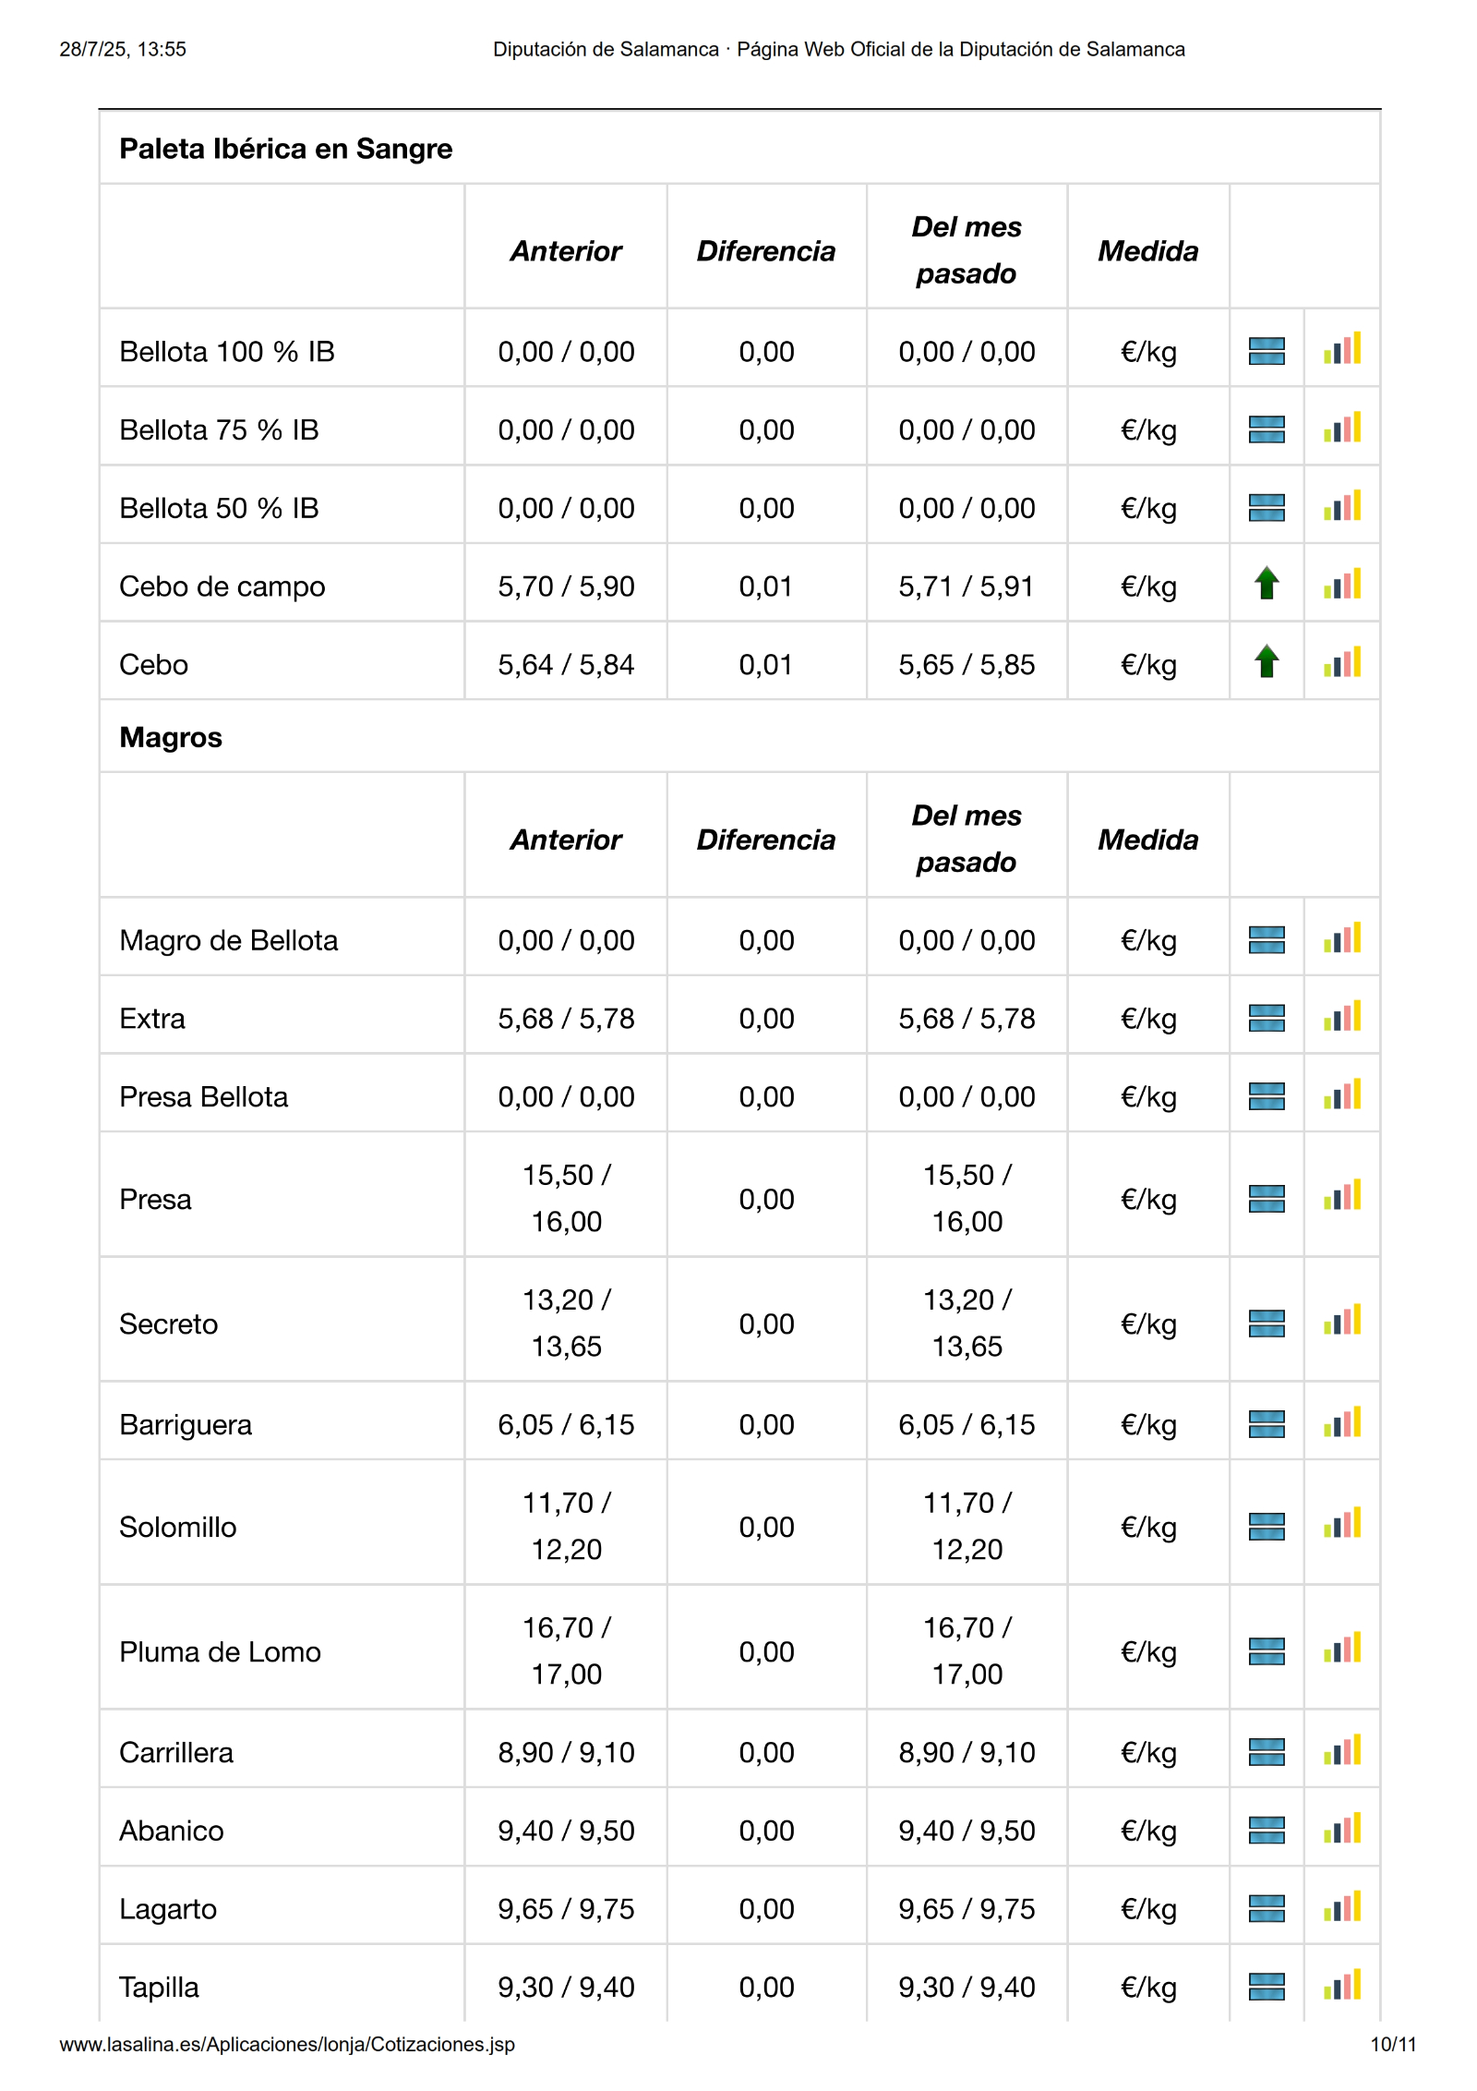1477x2091 pixels.
Task: Click the Carrillera row label
Action: coord(176,1752)
